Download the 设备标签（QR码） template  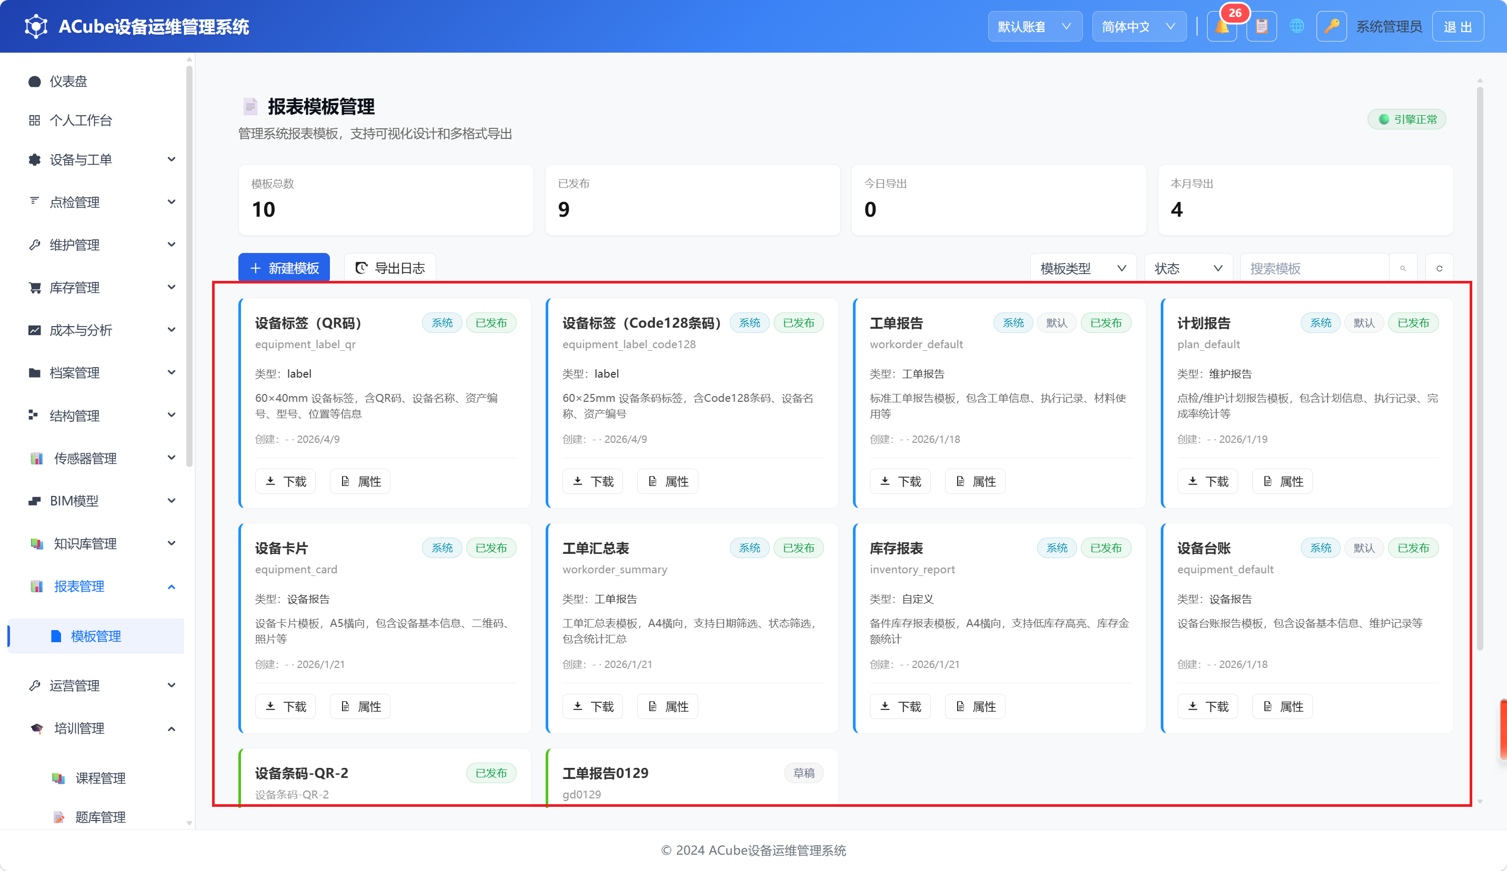(x=286, y=482)
